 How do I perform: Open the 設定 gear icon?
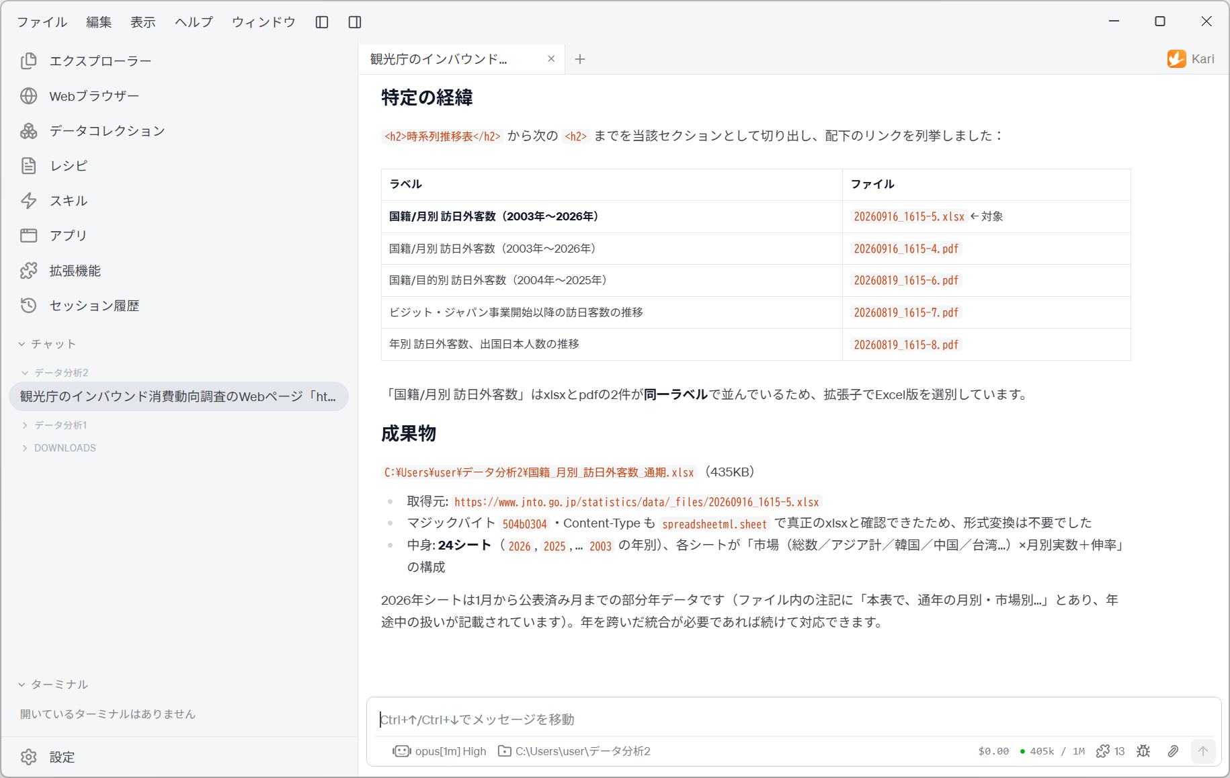[x=28, y=757]
